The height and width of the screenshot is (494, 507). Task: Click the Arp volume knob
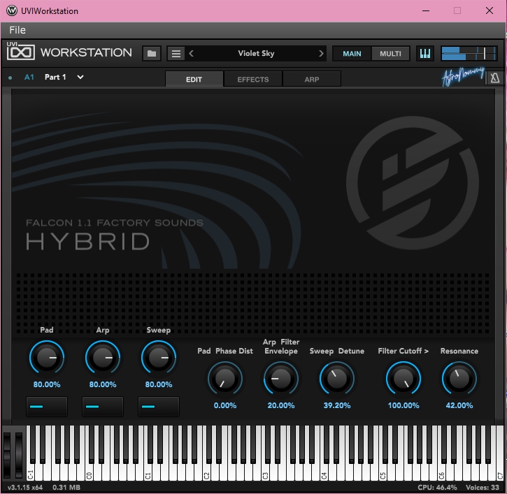(103, 358)
